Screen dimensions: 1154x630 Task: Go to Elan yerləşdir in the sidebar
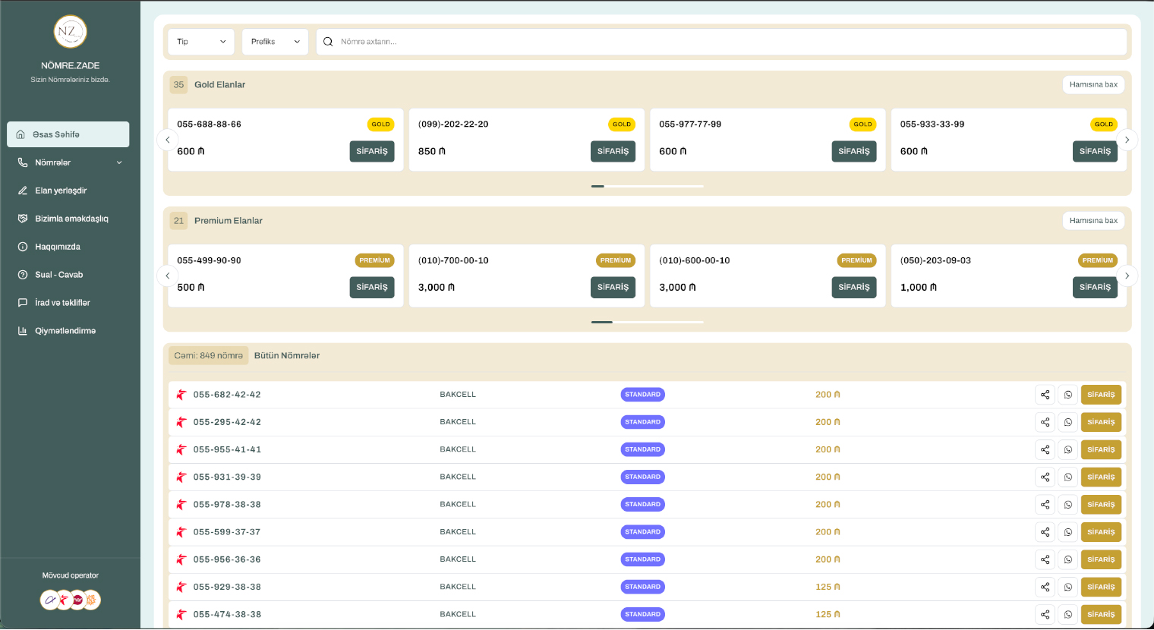click(x=61, y=191)
